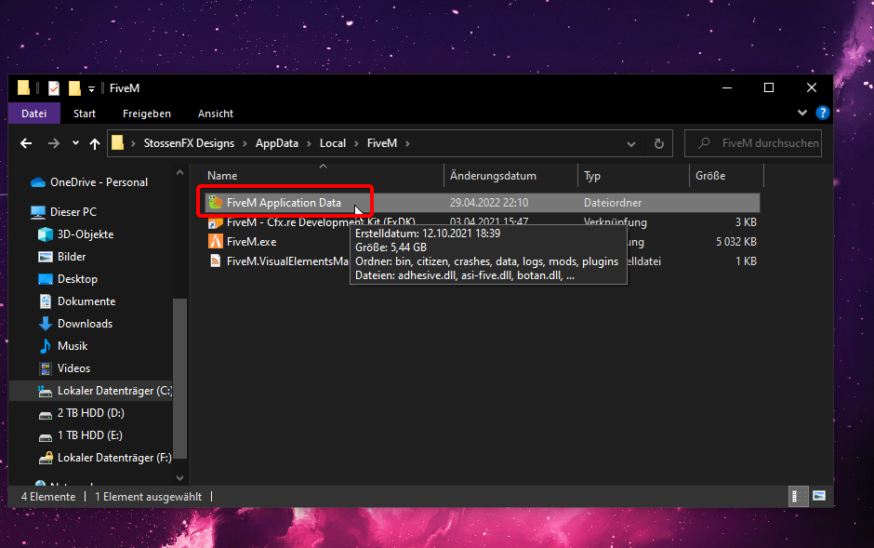Go back using the back arrow

pyautogui.click(x=26, y=143)
